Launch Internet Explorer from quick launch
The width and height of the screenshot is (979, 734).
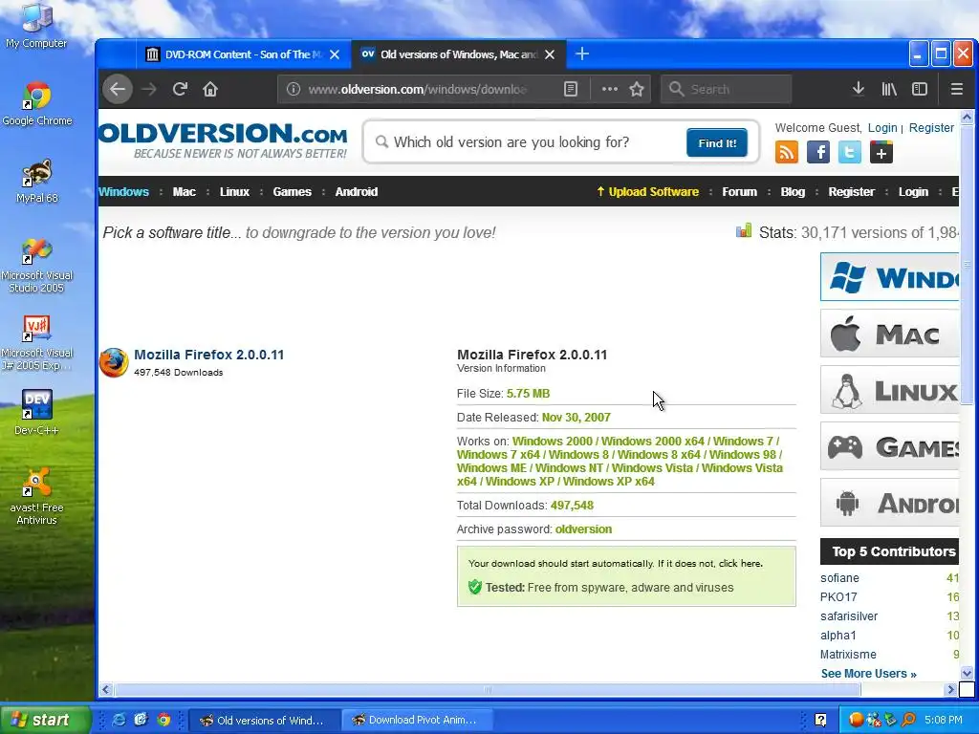(119, 720)
